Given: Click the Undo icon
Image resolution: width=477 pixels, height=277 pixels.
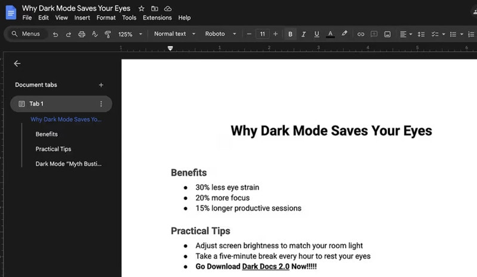Looking at the screenshot, I should 56,34.
